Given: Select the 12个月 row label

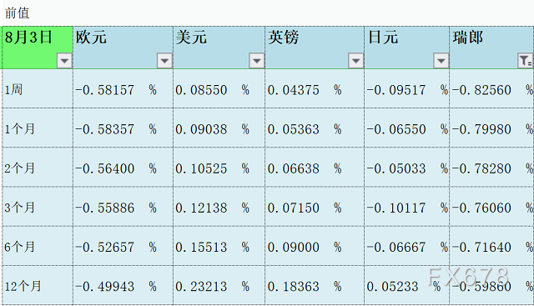Looking at the screenshot, I should (x=37, y=285).
